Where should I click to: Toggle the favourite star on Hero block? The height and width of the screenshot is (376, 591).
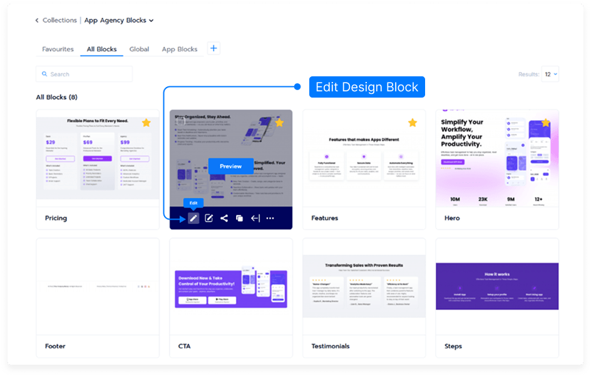click(x=545, y=123)
